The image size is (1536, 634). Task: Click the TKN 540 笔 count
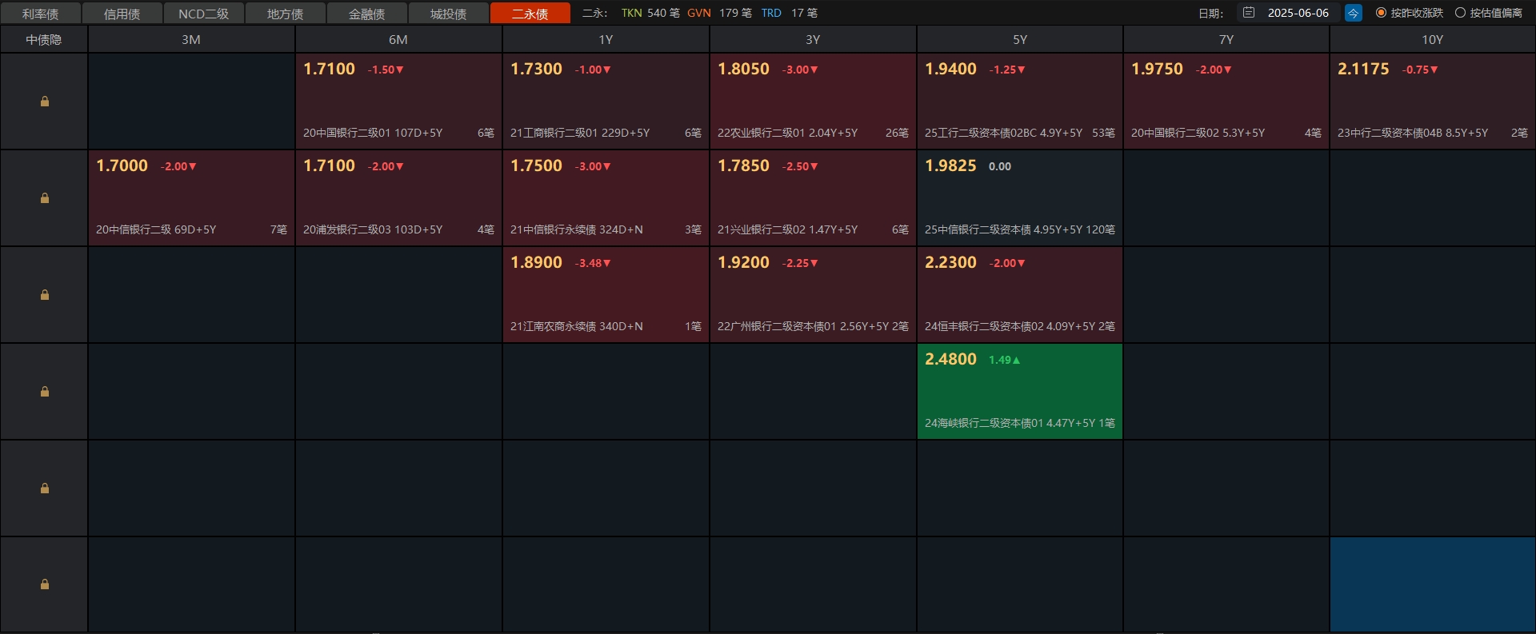pyautogui.click(x=650, y=13)
